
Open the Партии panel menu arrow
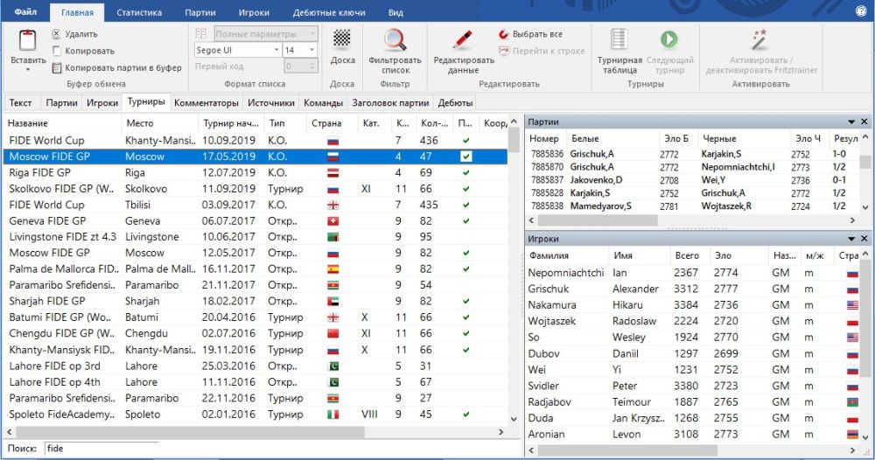pos(851,122)
